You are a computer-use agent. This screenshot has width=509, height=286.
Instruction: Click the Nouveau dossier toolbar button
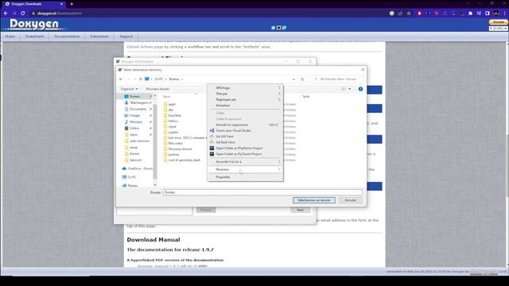157,89
